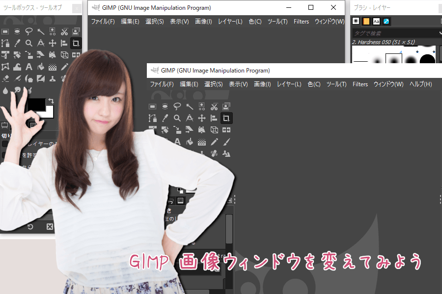Select Clone stamp in left toolbox window
Viewport: 442px width, 294px height.
53,78
